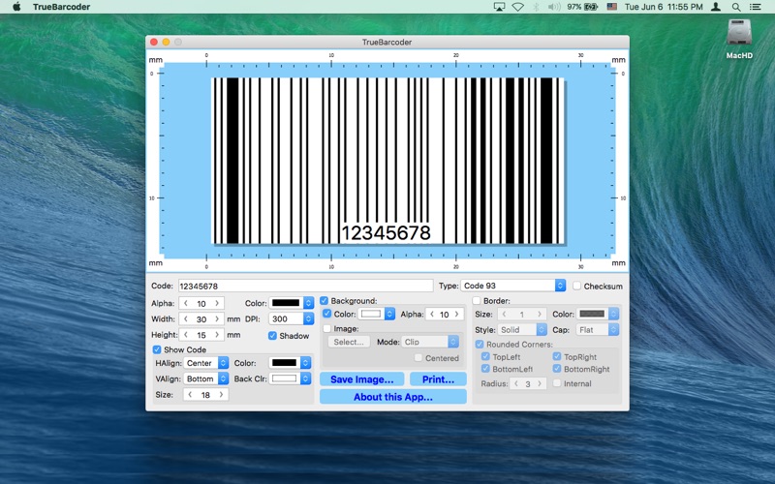The width and height of the screenshot is (775, 484).
Task: Enable the Background Image checkbox
Action: (326, 328)
